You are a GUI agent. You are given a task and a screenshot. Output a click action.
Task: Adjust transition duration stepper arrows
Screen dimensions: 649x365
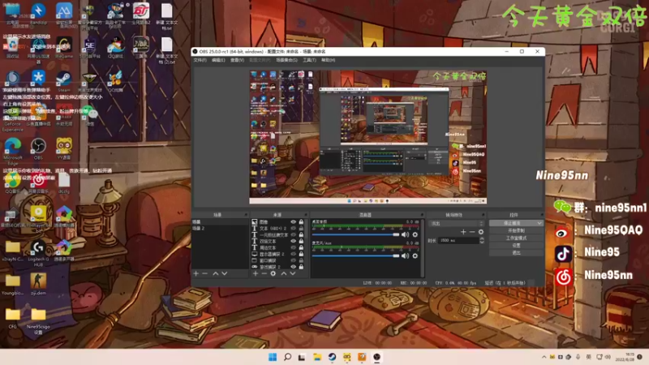[x=482, y=240]
